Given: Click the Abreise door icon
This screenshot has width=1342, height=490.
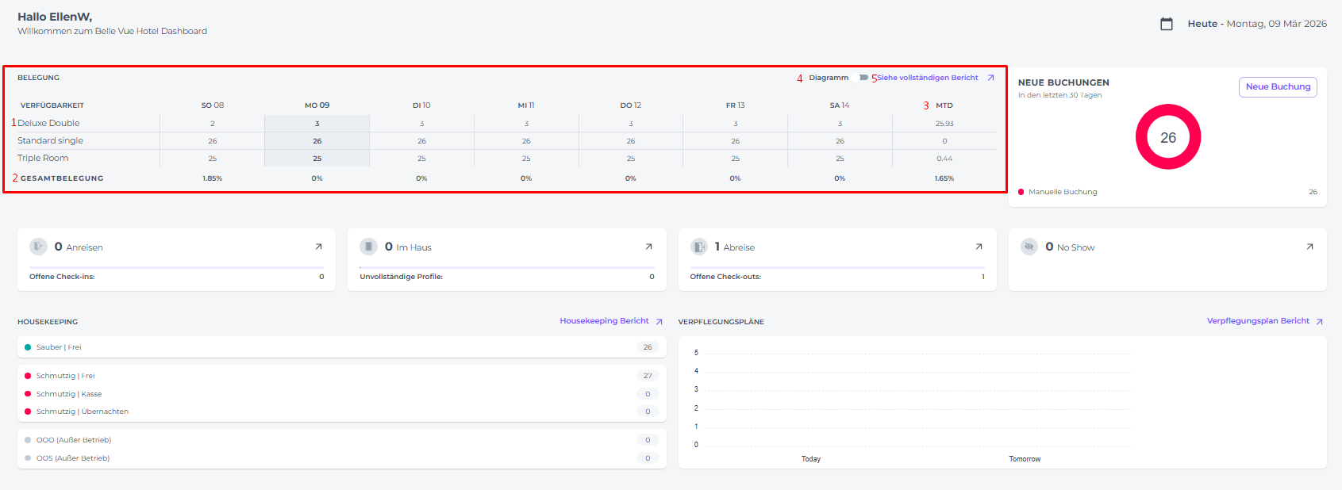Looking at the screenshot, I should click(698, 247).
